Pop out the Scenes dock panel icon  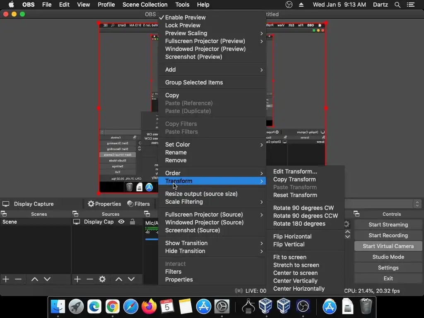[x=4, y=214]
